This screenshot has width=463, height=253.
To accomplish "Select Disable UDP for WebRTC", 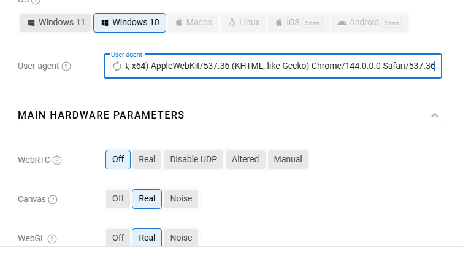I will pyautogui.click(x=193, y=160).
